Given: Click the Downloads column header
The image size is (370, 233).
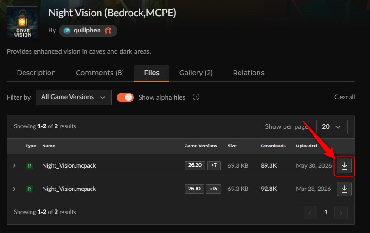Looking at the screenshot, I should coord(273,146).
